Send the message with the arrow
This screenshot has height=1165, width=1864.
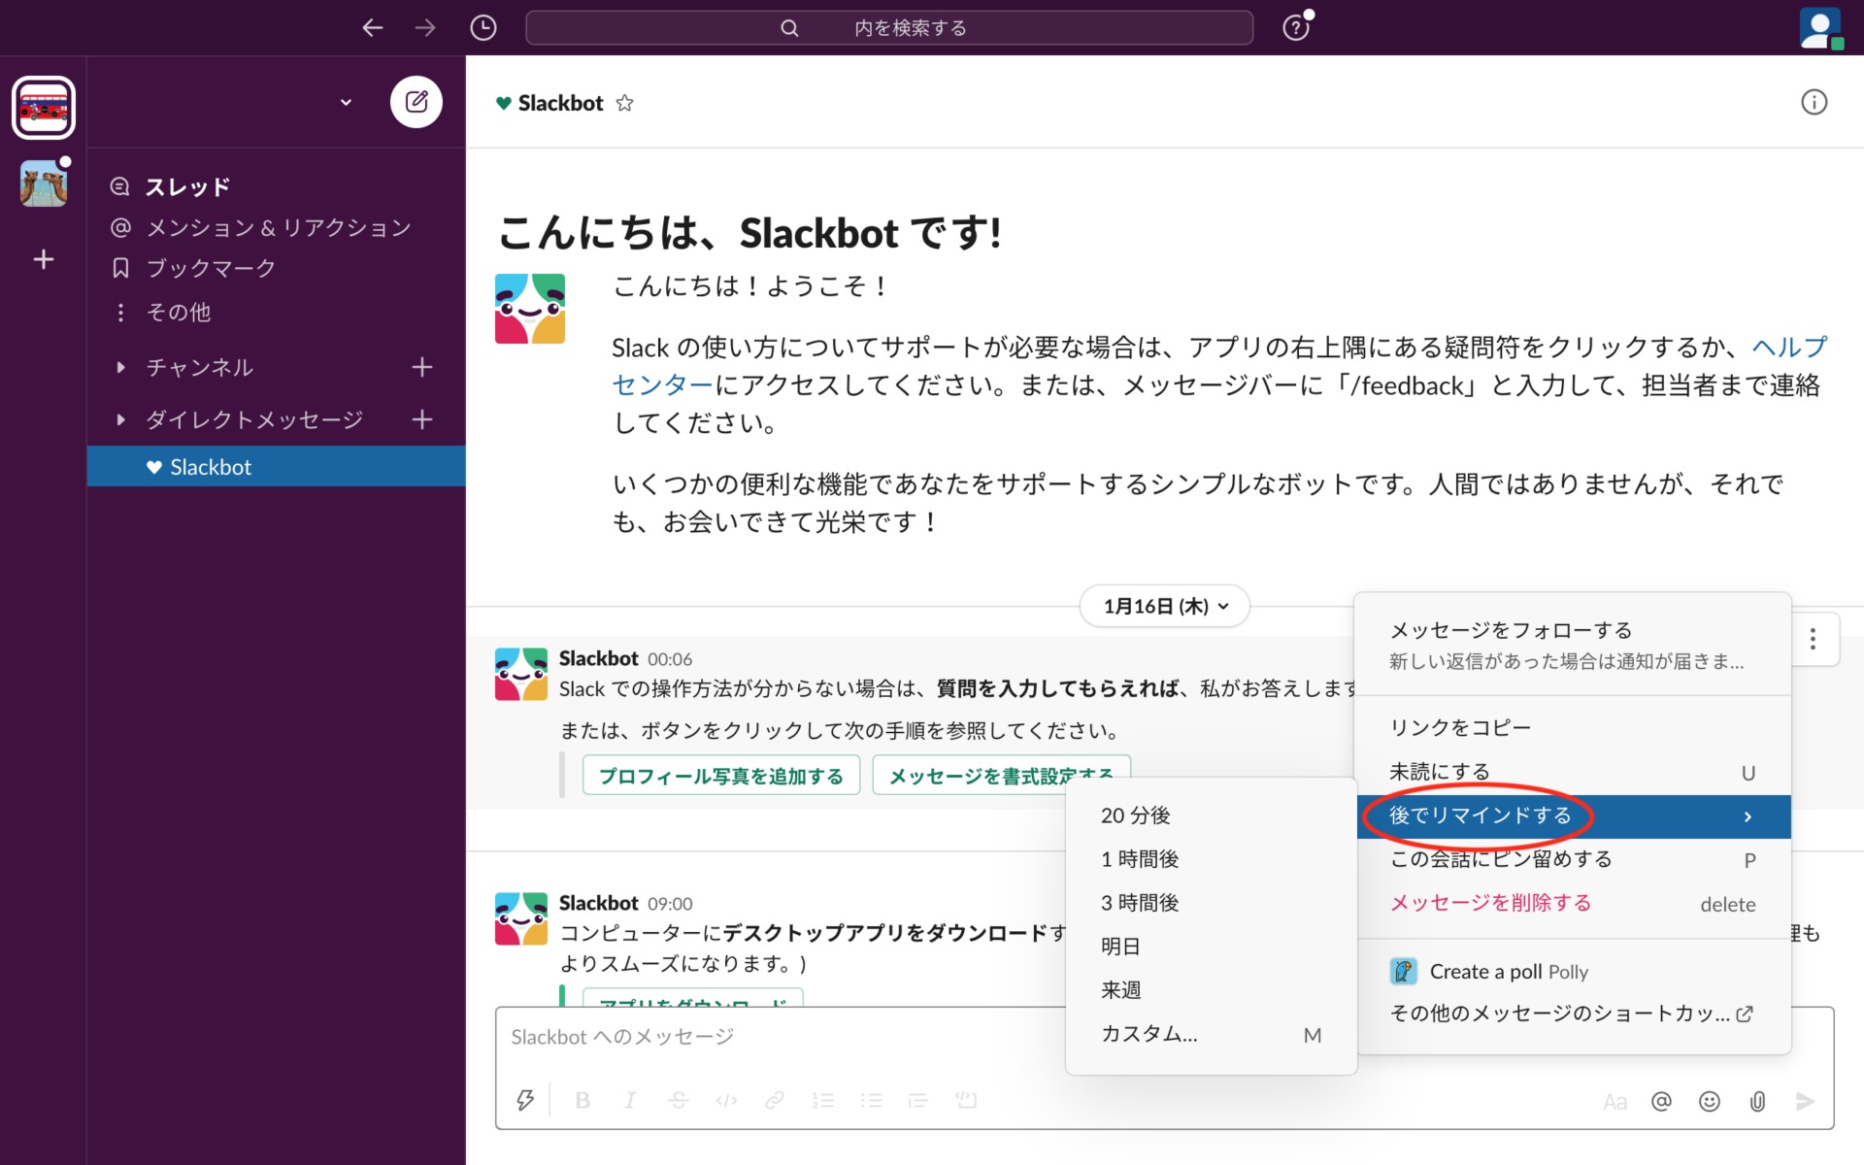pyautogui.click(x=1805, y=1101)
